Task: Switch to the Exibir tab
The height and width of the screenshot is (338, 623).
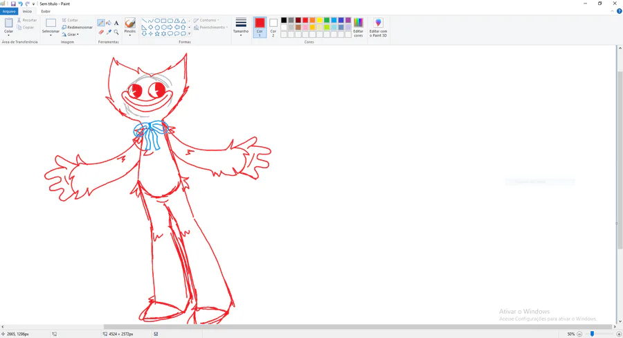Action: pos(46,11)
